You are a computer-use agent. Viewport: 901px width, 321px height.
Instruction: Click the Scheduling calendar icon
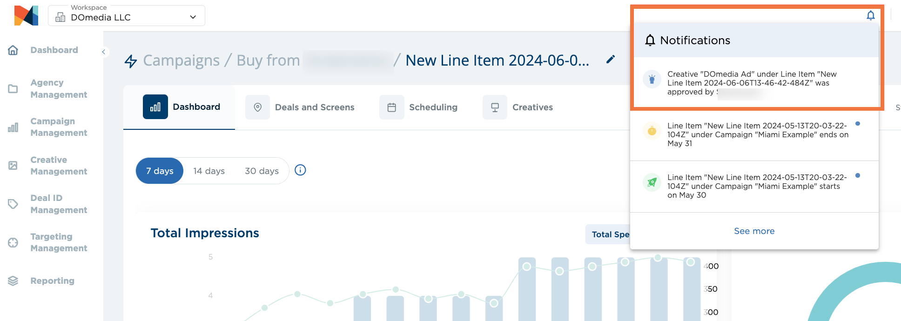tap(392, 107)
